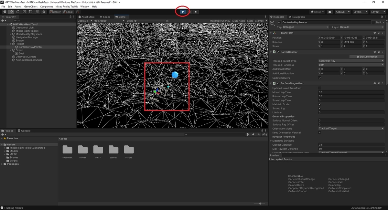Screen dimensions: 388x210
Task: Toggle the Update Solvers checkbox
Action: pyautogui.click(x=320, y=78)
